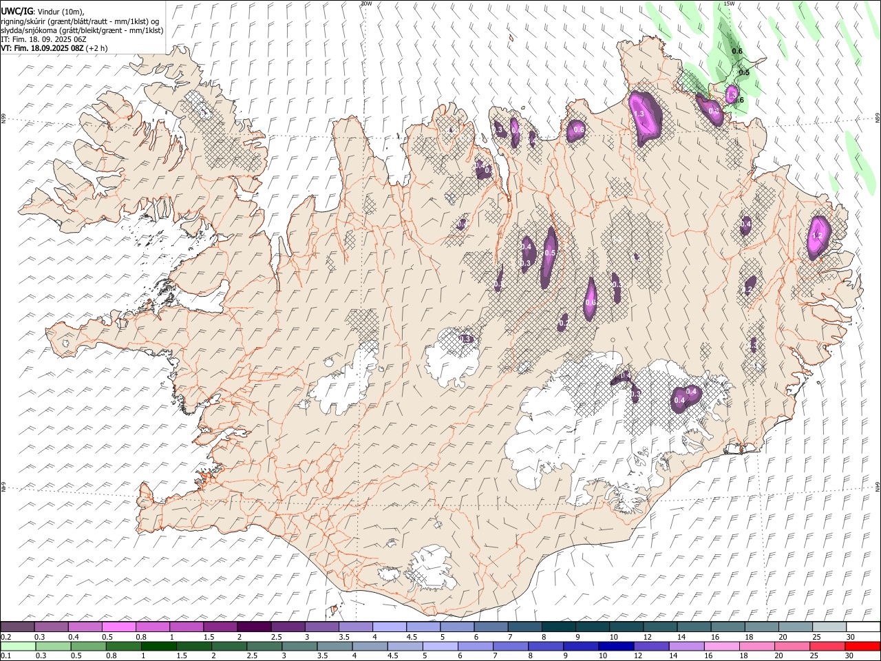
Task: Click the 'IT: Fim. 18. 09. 2025 06Z' line
Action: click(43, 39)
